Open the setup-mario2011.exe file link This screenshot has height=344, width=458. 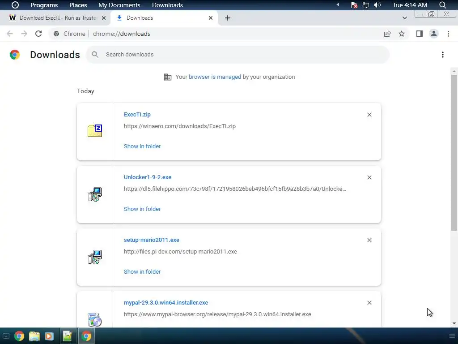[x=152, y=240]
